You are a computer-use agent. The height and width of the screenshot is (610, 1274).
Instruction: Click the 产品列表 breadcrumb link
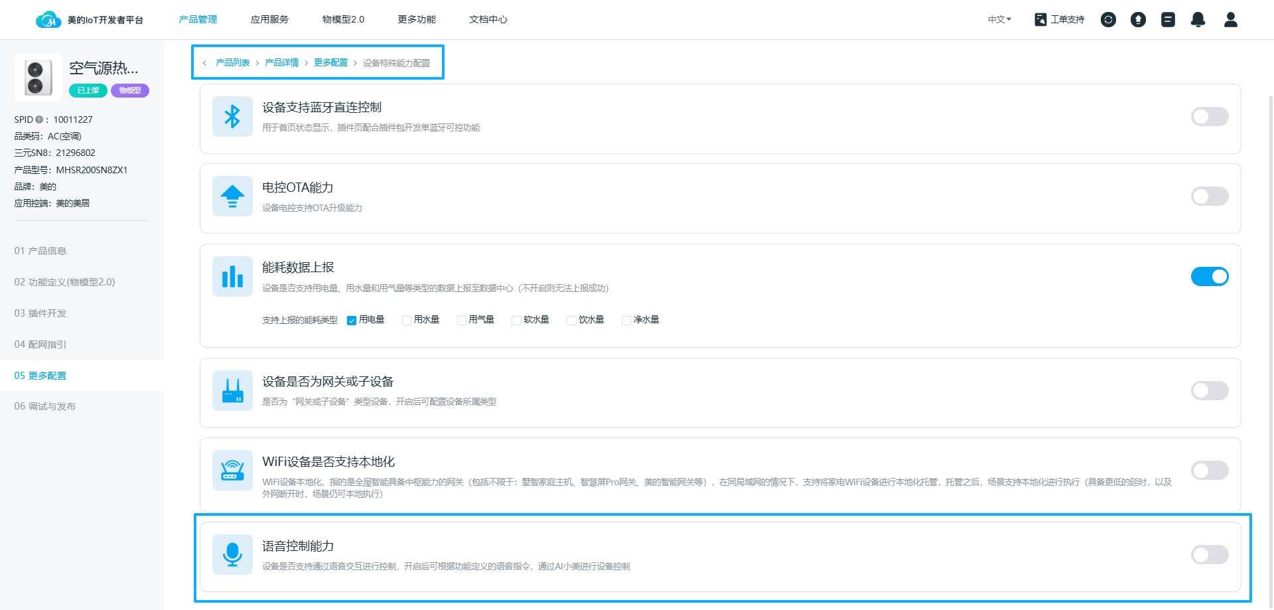[x=233, y=63]
